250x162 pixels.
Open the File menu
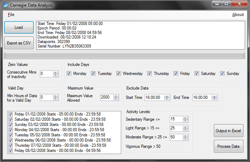tap(11, 15)
